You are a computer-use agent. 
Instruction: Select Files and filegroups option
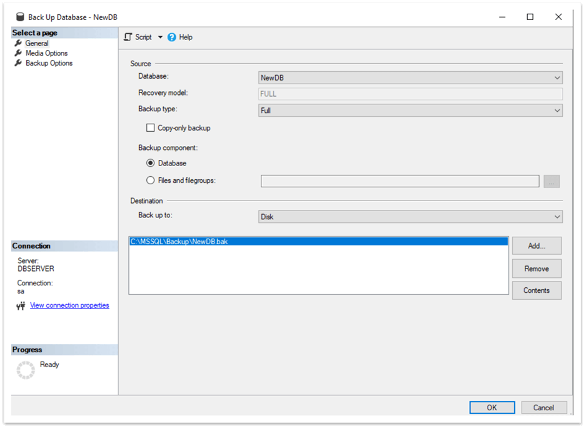click(x=150, y=180)
